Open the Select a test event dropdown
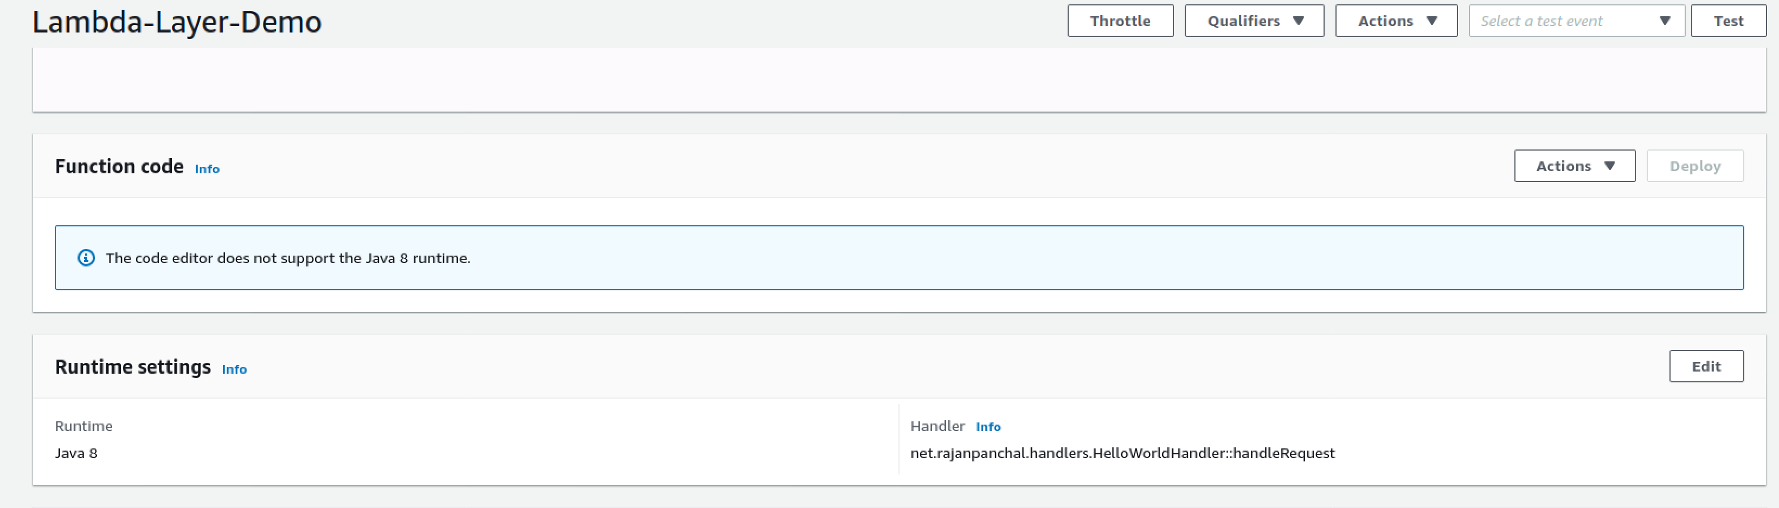 point(1577,21)
